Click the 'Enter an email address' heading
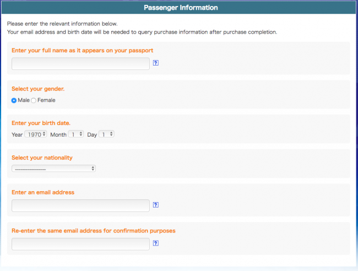The image size is (358, 271). pyautogui.click(x=43, y=192)
